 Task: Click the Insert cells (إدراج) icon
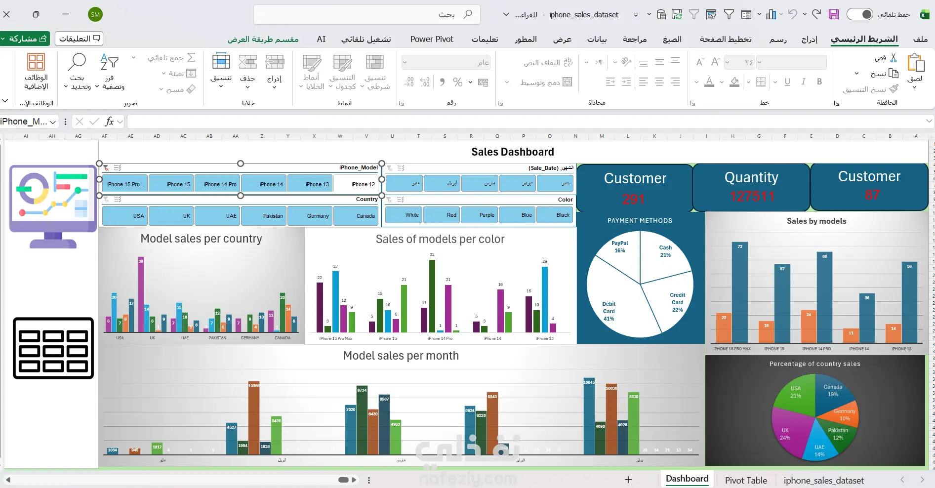coord(275,62)
